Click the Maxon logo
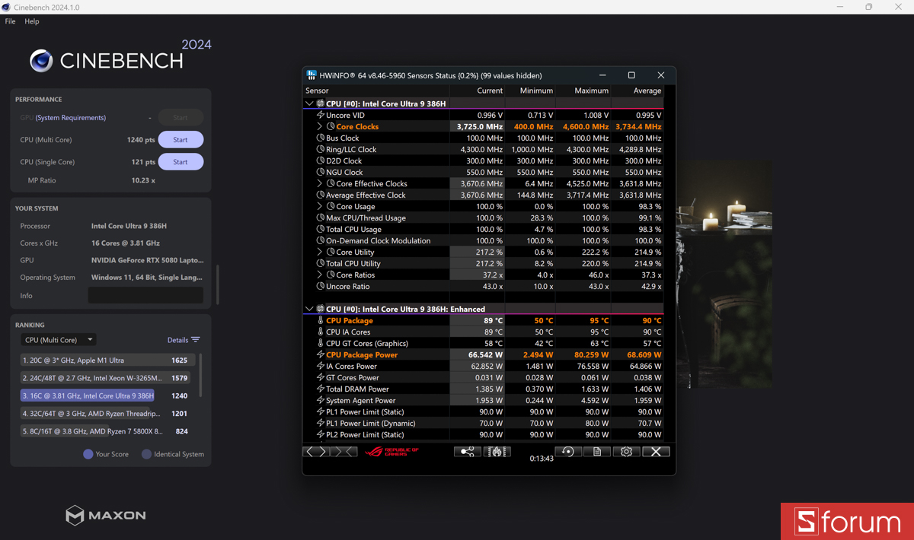 (105, 515)
